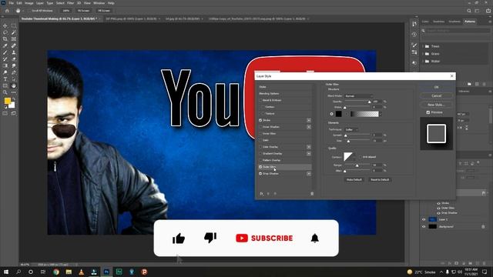Toggle the Stroke effect checkbox
Screen dimensions: 493x277
(260, 120)
